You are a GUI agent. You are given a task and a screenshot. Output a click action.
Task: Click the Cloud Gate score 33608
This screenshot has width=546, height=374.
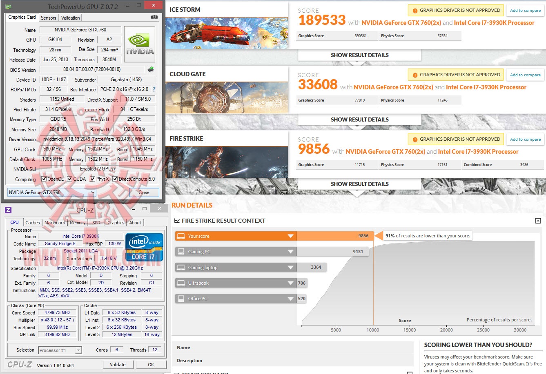[318, 84]
